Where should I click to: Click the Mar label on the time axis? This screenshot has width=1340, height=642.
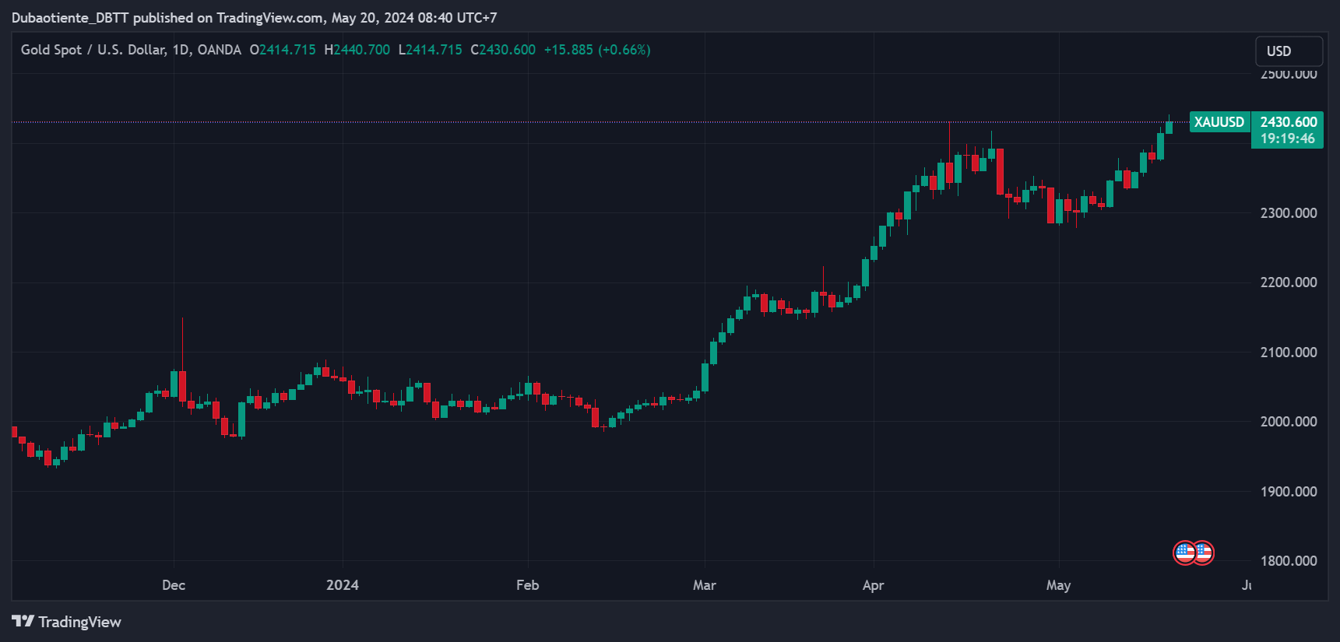click(705, 585)
